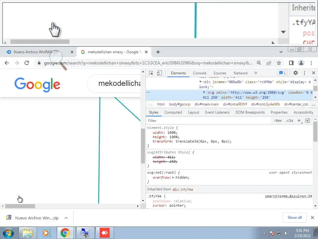
Task: Open the DevTools three-dot customize menu
Action: (304, 73)
